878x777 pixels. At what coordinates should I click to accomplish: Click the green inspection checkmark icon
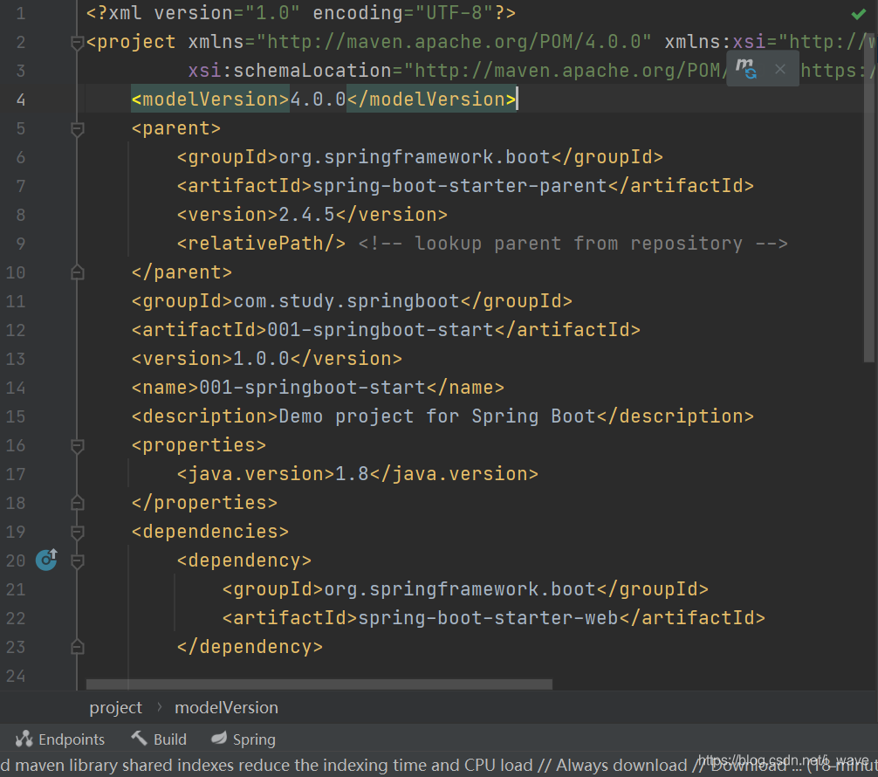pos(859,14)
